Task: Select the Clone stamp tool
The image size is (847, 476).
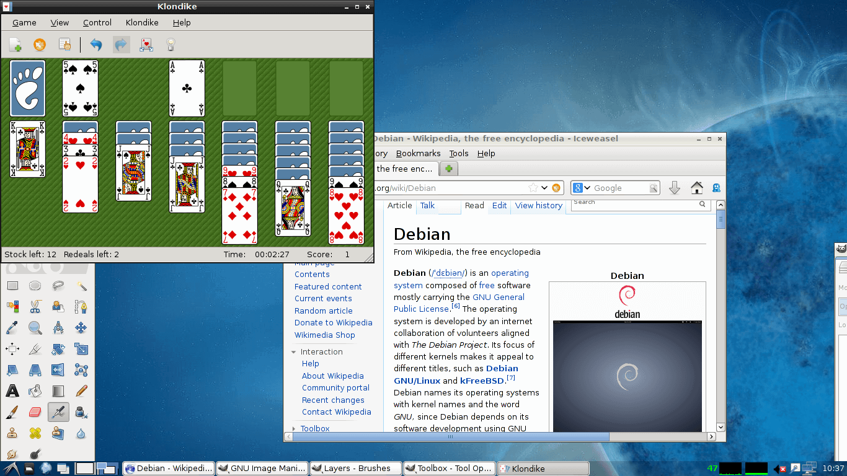Action: (12, 433)
